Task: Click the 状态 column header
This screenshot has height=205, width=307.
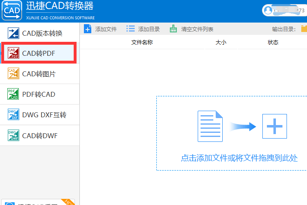Action: pos(273,42)
